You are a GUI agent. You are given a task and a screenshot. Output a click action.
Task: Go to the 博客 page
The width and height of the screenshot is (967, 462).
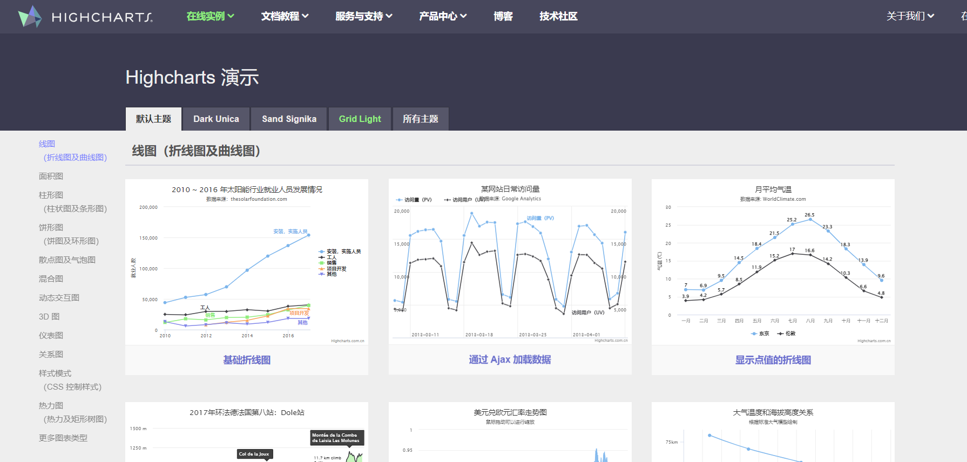(x=503, y=16)
